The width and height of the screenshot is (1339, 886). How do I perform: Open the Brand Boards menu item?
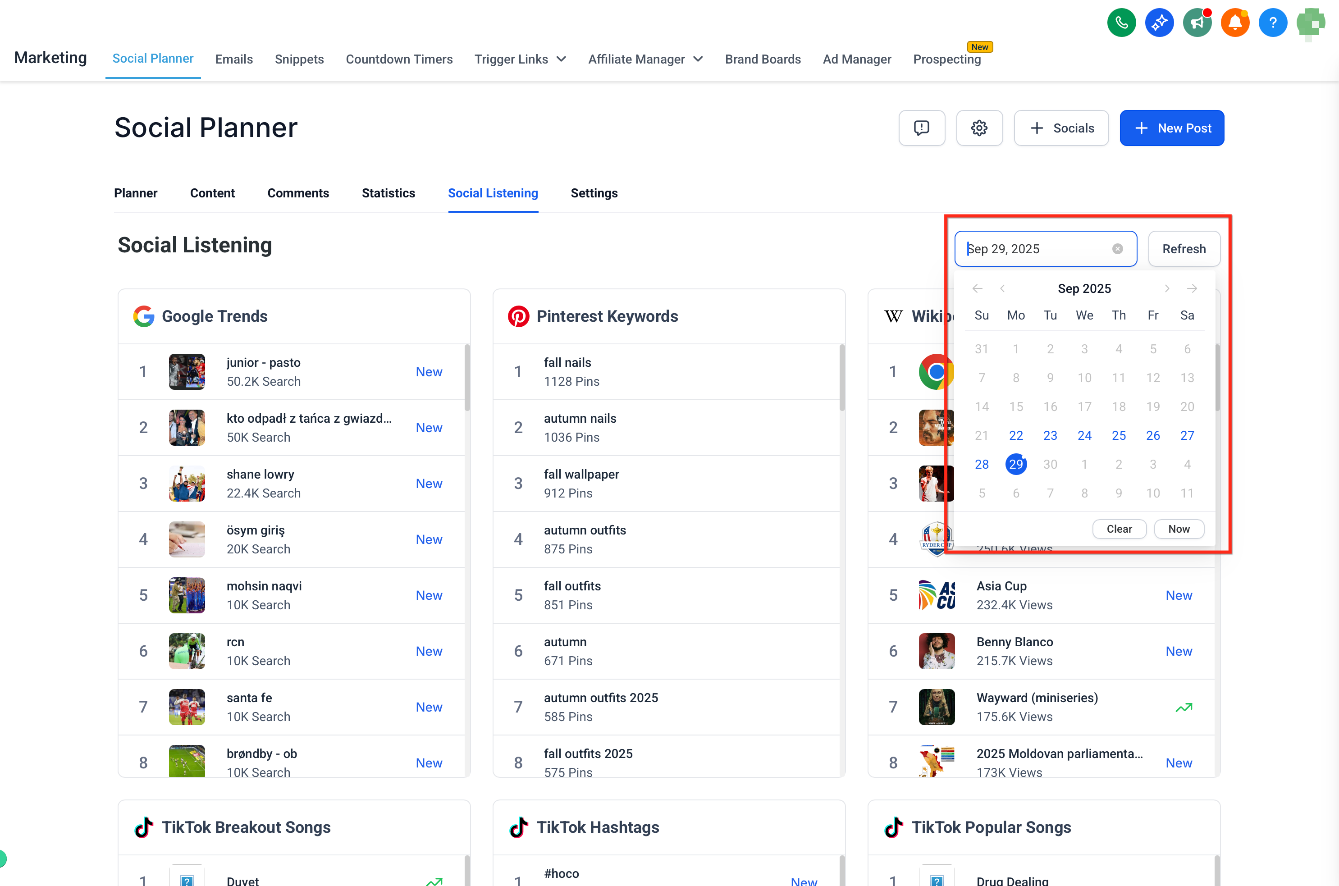(763, 59)
